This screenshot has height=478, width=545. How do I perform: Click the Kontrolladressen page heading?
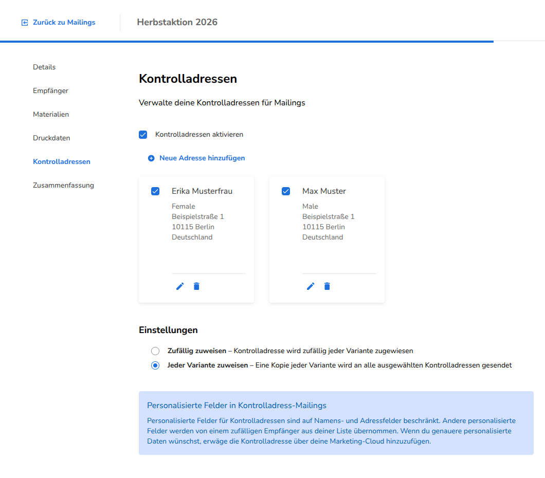click(x=188, y=79)
